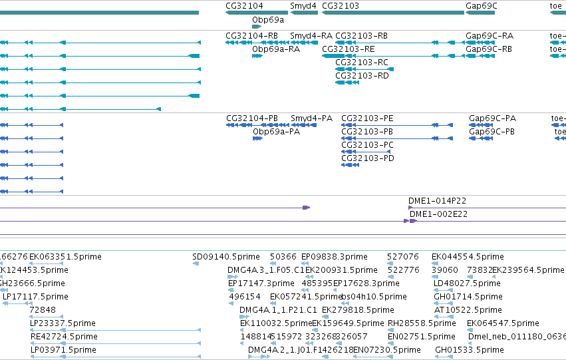Open the CG32103-RC transcript label
Viewport: 566px width, 360px height.
(362, 63)
